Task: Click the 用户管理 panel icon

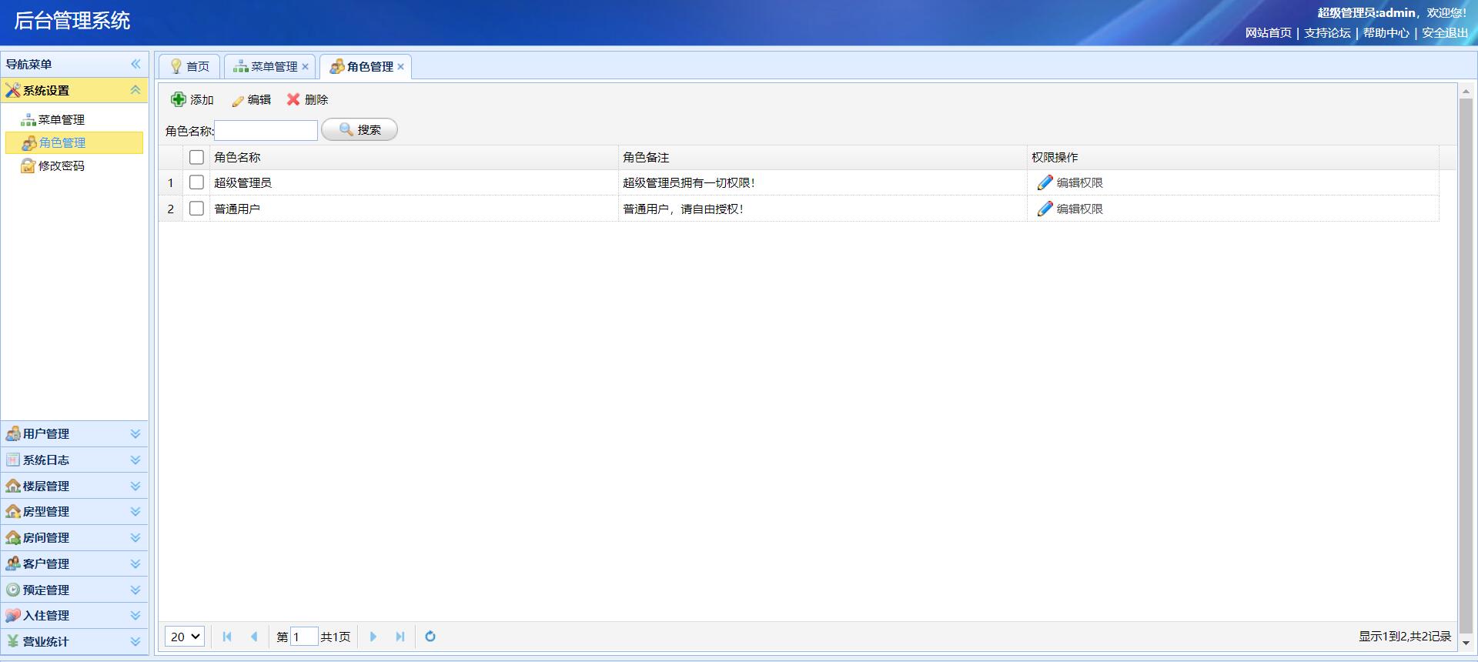Action: coord(13,433)
